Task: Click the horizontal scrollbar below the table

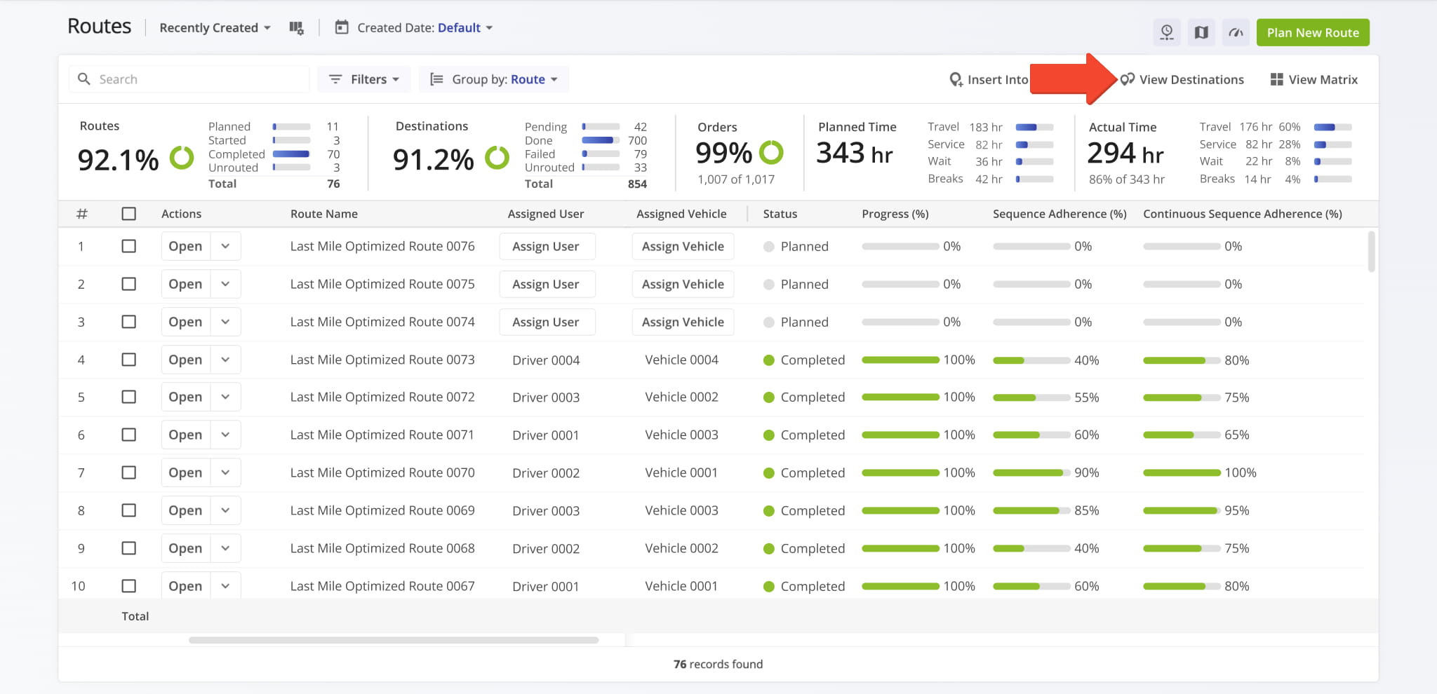Action: tap(394, 640)
